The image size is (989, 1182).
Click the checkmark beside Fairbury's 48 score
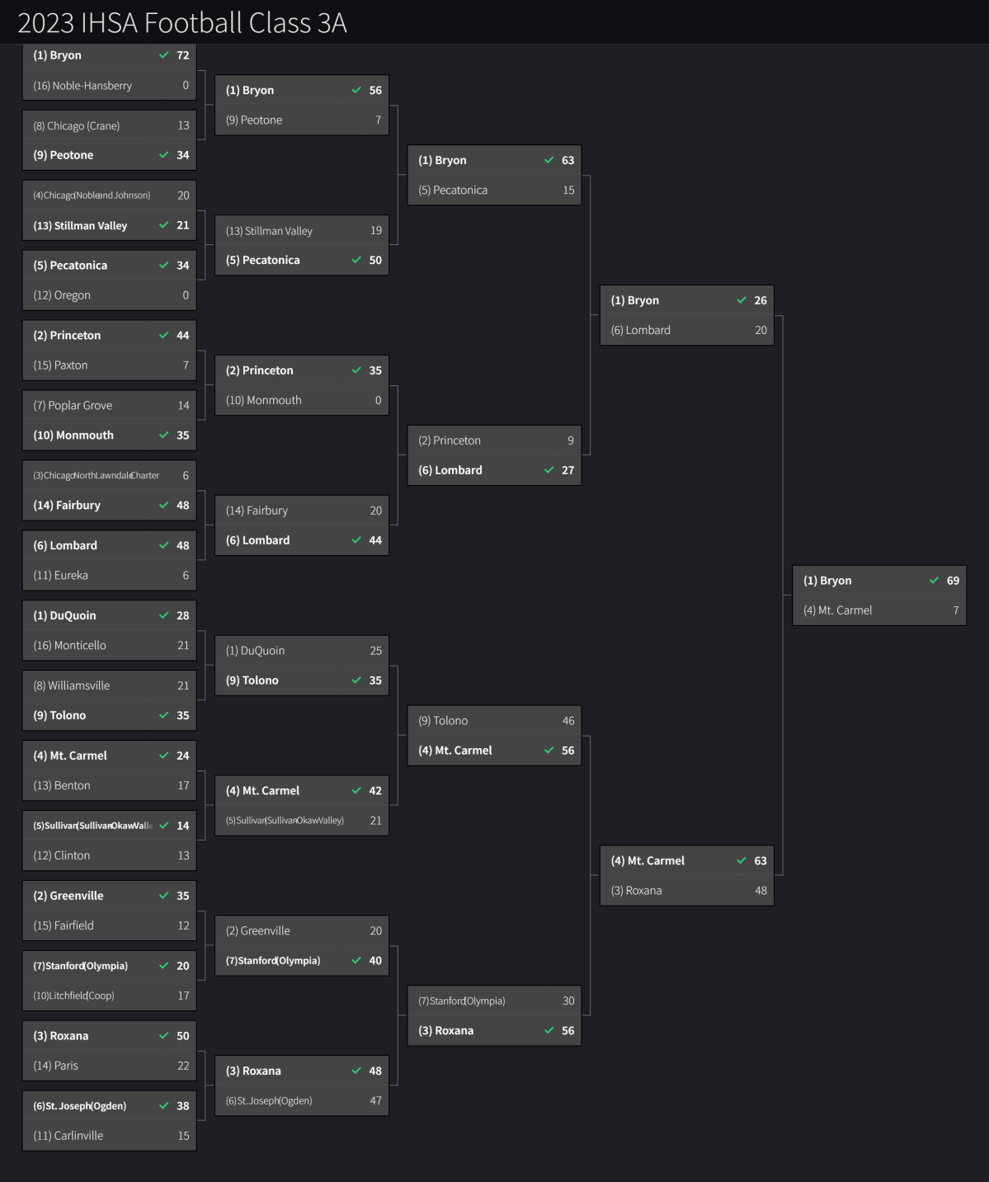pyautogui.click(x=164, y=505)
